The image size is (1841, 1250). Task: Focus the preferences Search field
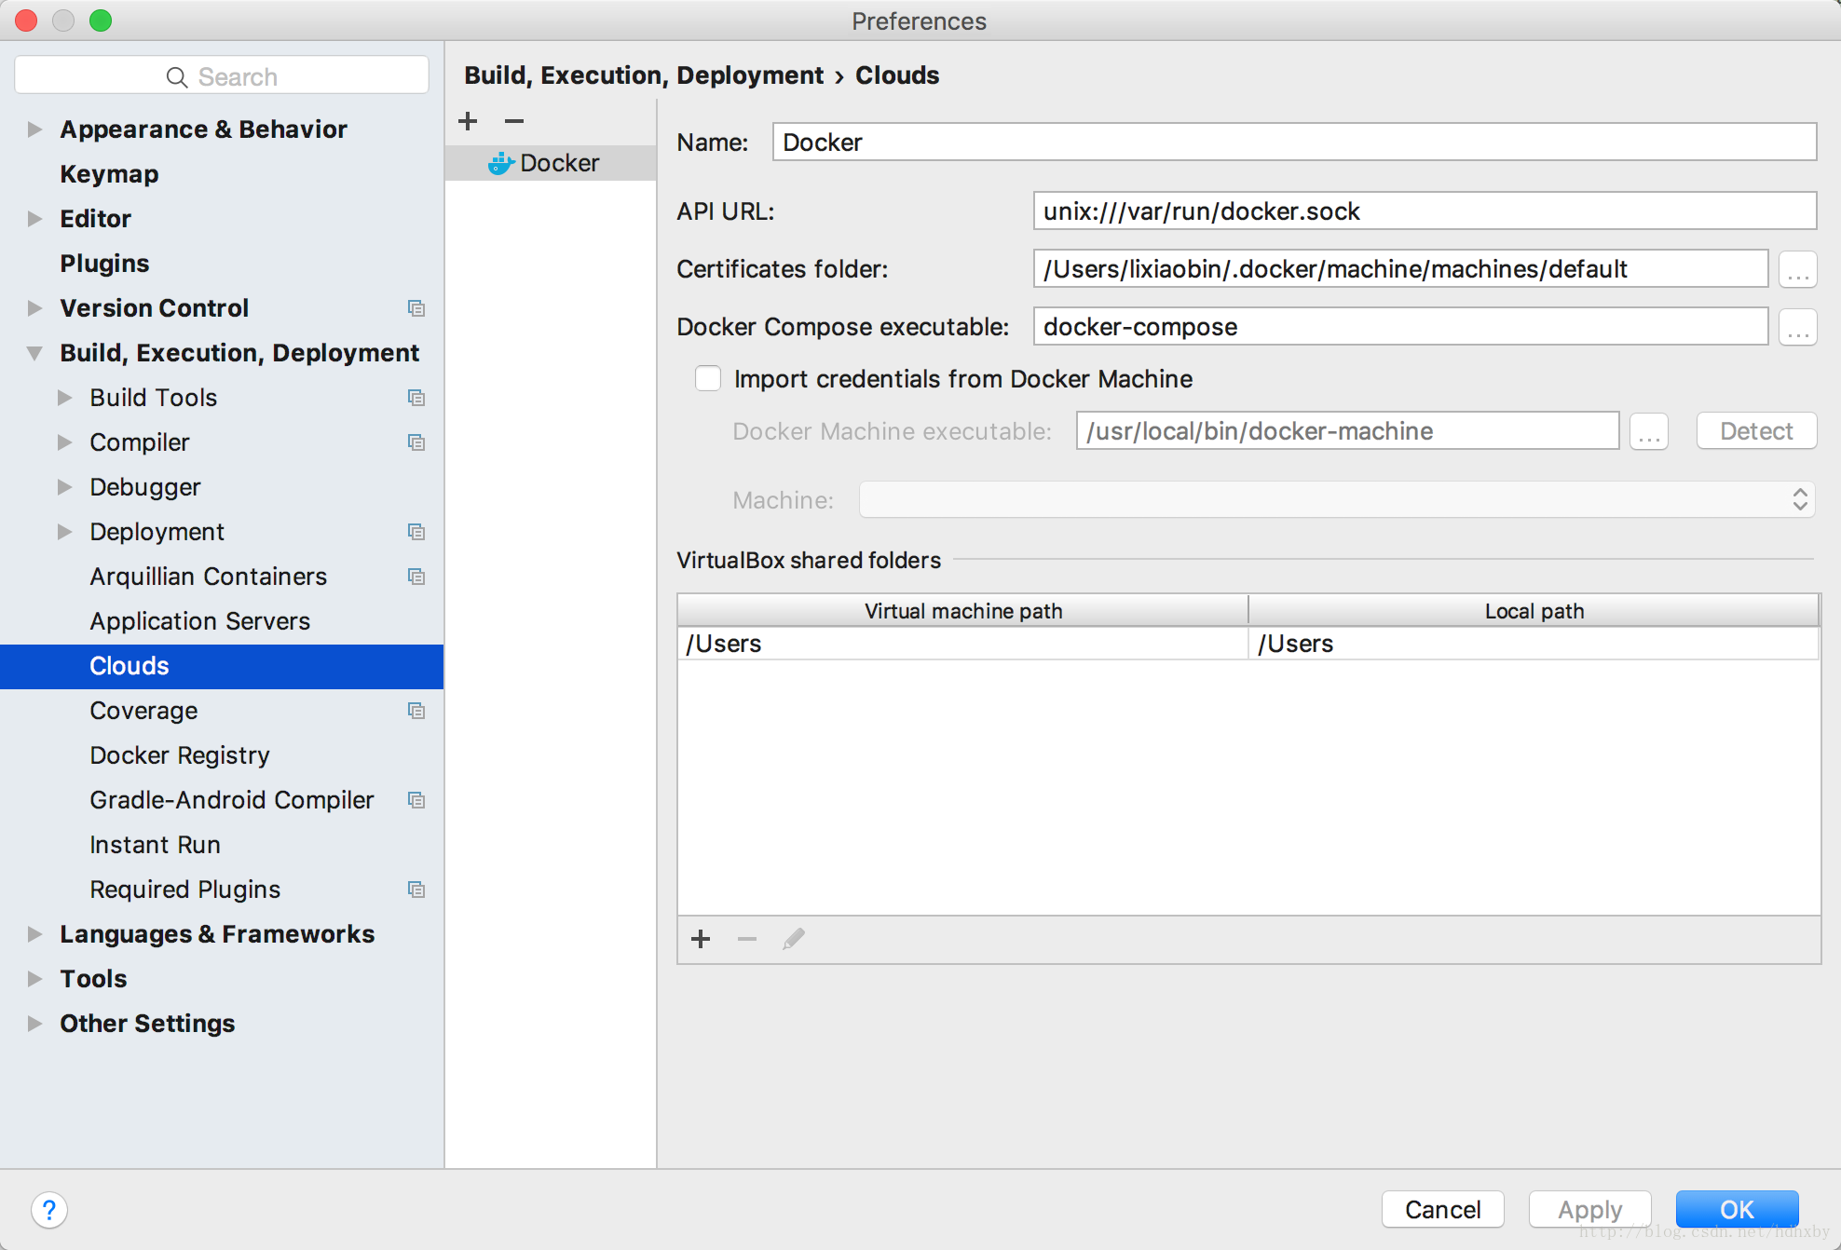coord(222,76)
